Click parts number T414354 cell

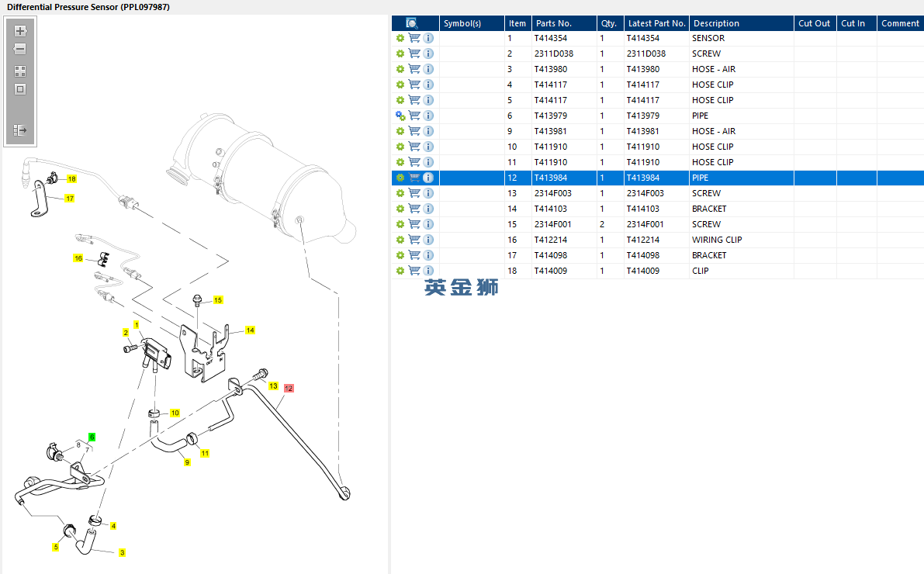[x=564, y=38]
